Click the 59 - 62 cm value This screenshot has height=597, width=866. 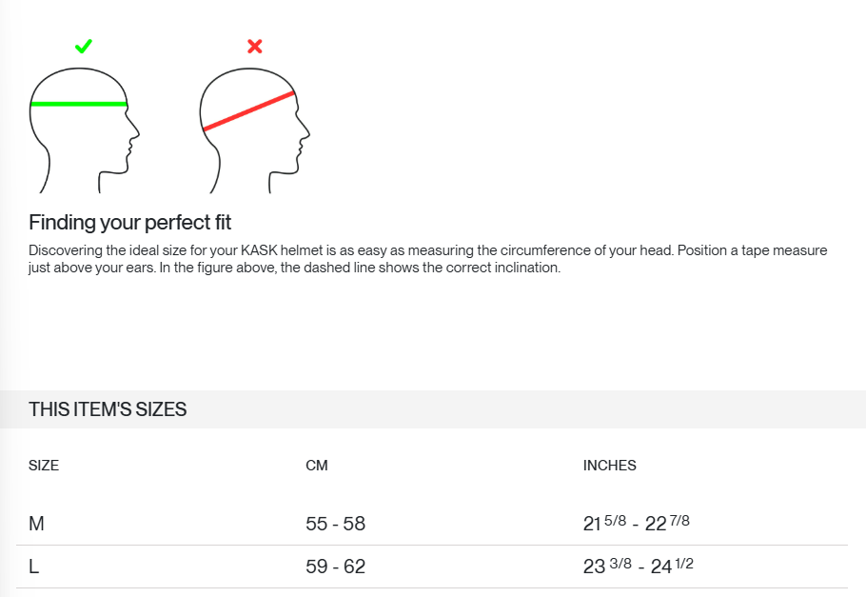[335, 567]
